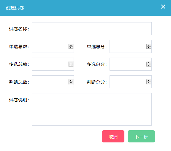This screenshot has width=171, height=151.
Task: Close the 创建试卷 dialog
Action: [163, 7]
